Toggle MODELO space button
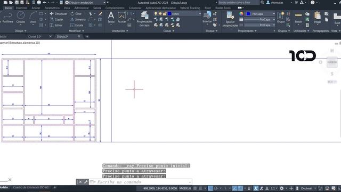 [x=185, y=188]
